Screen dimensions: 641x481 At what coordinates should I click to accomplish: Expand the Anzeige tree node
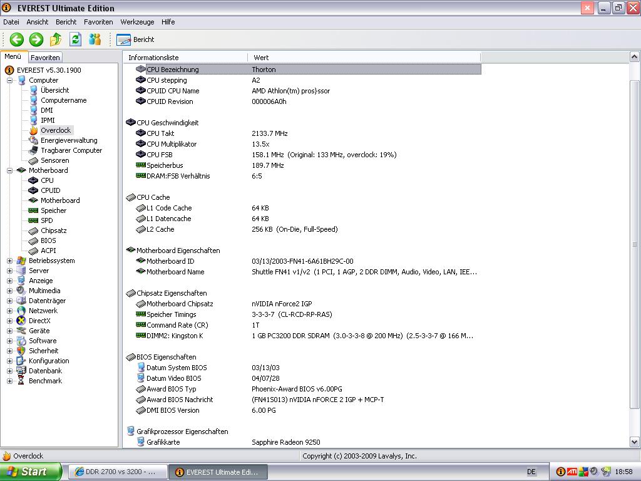(x=10, y=281)
